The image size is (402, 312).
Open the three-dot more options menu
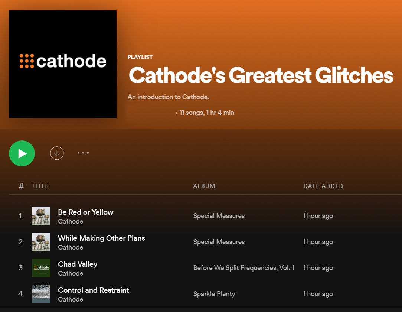point(83,153)
